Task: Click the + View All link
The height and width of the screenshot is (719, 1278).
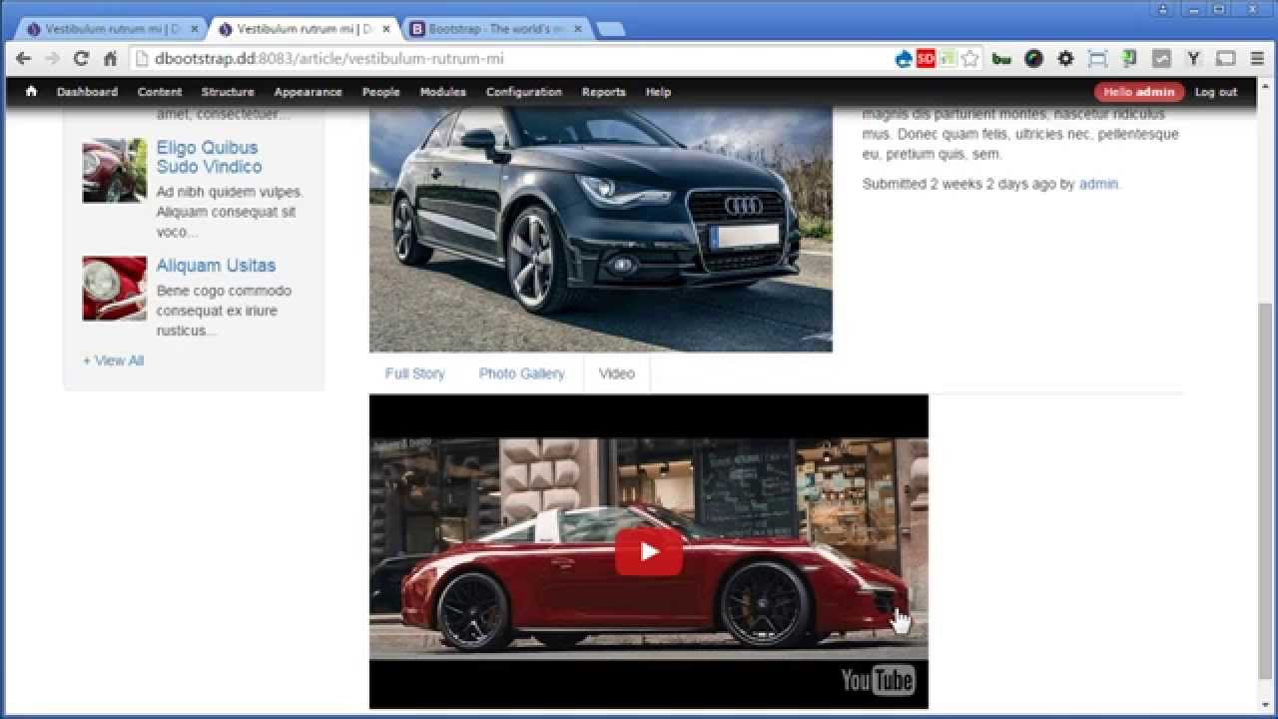Action: pyautogui.click(x=113, y=360)
